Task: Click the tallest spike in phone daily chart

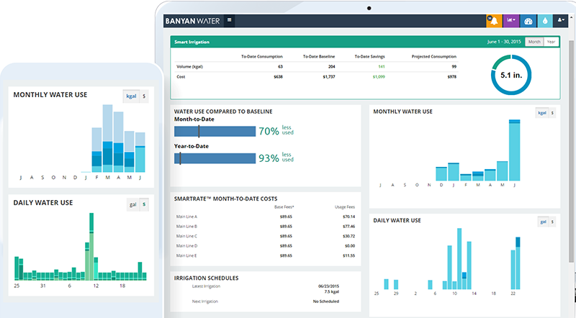Action: tap(91, 246)
